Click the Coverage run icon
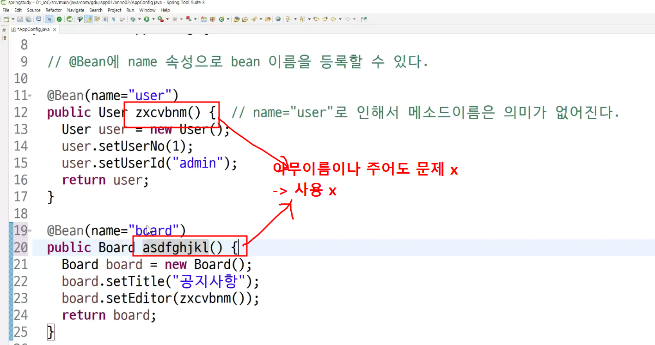The width and height of the screenshot is (655, 345). 160,19
